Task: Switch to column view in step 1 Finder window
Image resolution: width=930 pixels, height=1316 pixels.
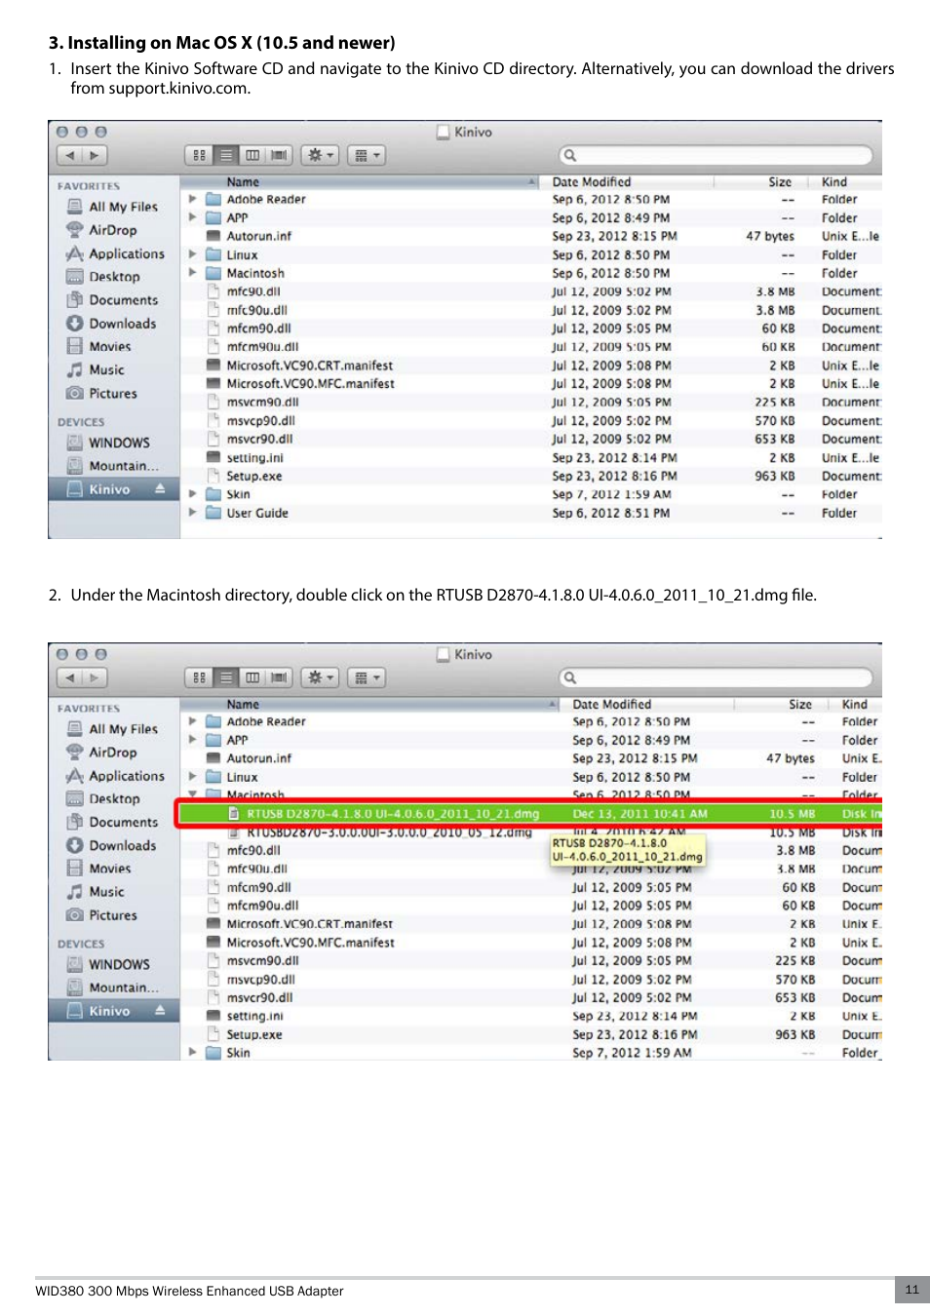Action: [x=252, y=155]
